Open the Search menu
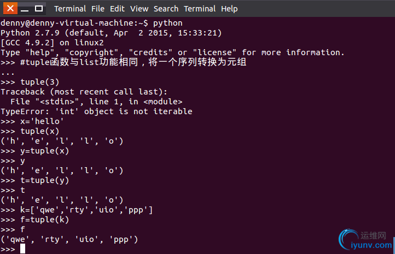 pos(166,9)
